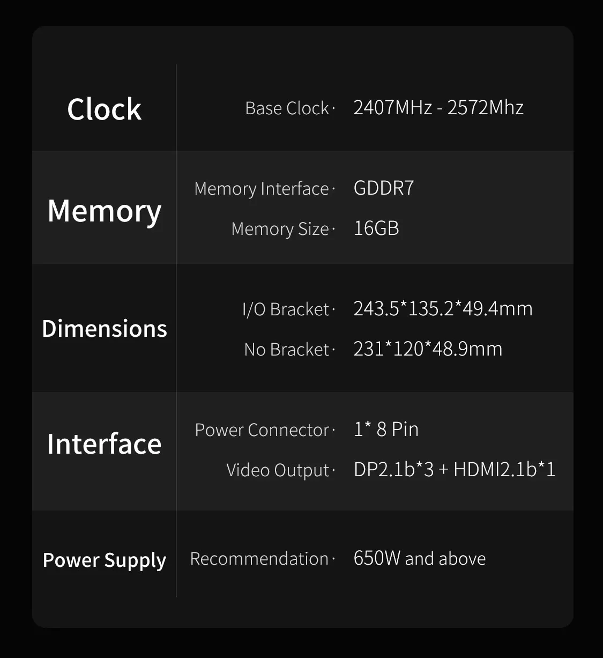Image resolution: width=603 pixels, height=658 pixels.
Task: Click the 650W and above recommendation
Action: coord(420,559)
